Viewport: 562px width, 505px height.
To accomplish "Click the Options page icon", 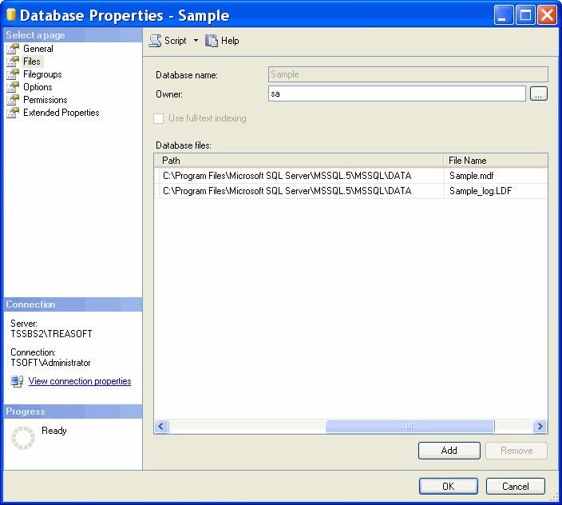I will 13,87.
